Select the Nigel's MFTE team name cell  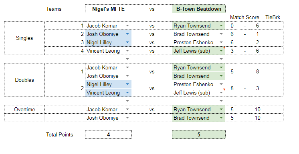click(108, 9)
